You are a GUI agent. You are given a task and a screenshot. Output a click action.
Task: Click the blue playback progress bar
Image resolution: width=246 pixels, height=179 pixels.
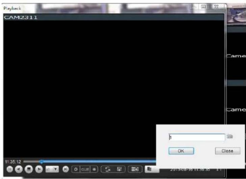click(99, 161)
